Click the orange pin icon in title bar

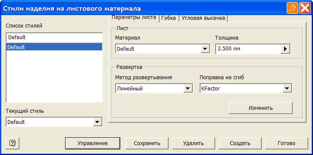[292, 8]
